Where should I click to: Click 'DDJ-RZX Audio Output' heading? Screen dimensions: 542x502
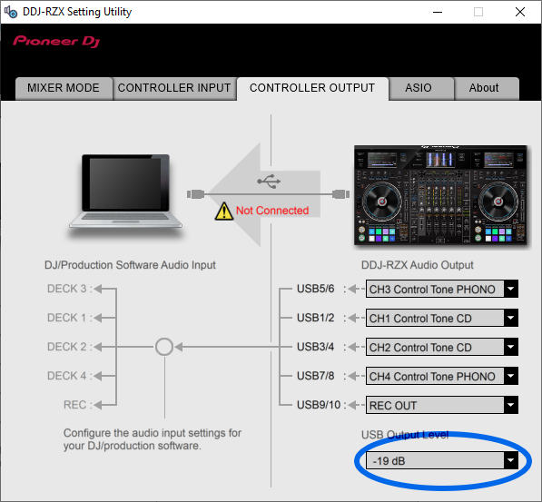tap(418, 265)
